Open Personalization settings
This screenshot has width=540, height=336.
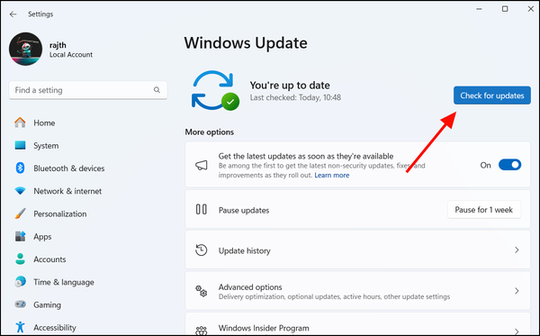pyautogui.click(x=60, y=214)
